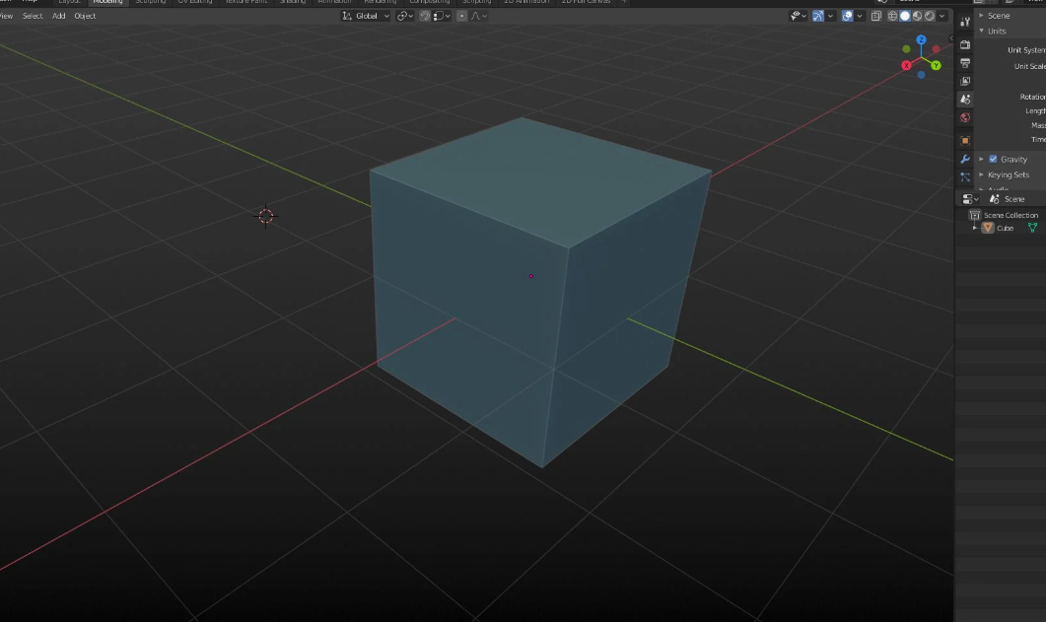Click the red X axis gizmo ball
The width and height of the screenshot is (1046, 622).
point(906,65)
